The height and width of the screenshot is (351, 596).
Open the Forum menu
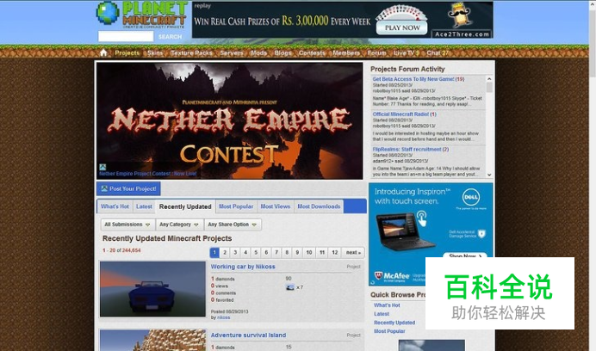pos(376,52)
